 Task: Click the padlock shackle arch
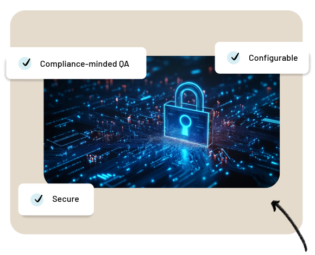pos(189,95)
